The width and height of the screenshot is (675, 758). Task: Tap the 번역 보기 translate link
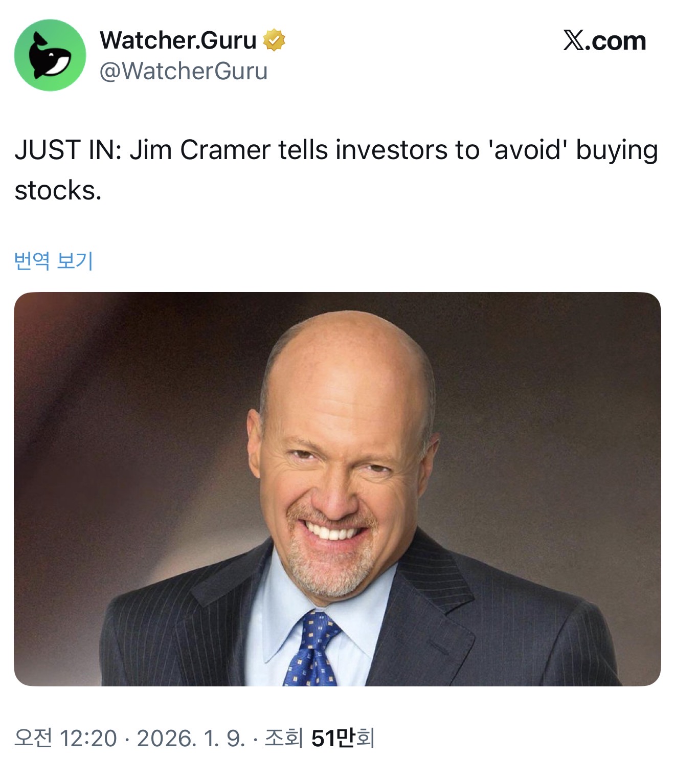pyautogui.click(x=54, y=261)
